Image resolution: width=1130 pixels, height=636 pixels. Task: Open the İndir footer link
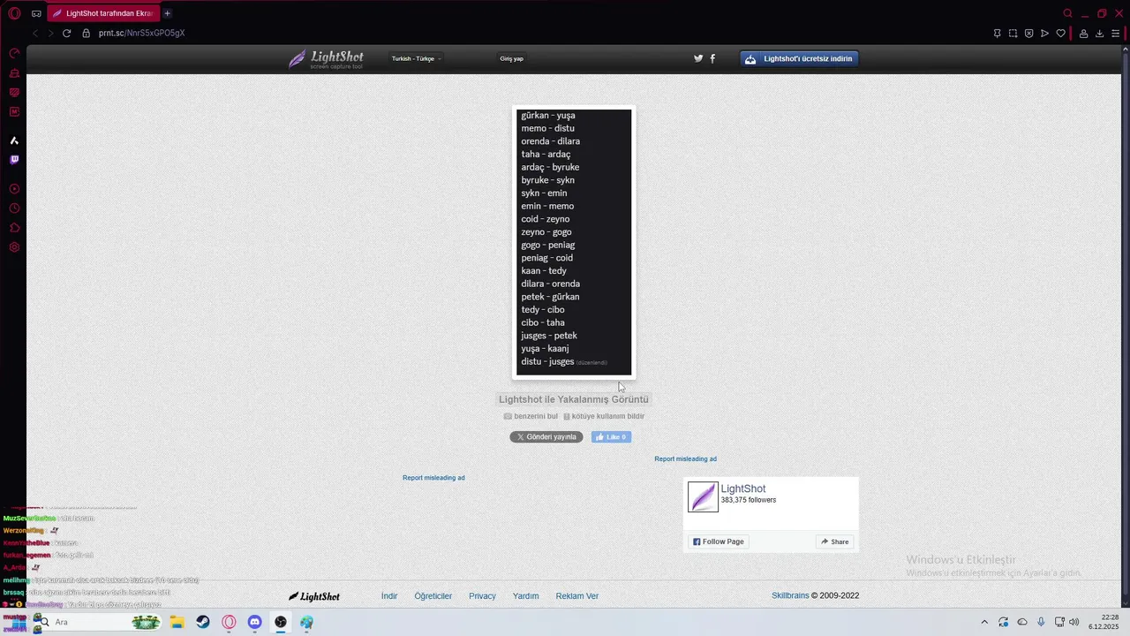point(389,596)
